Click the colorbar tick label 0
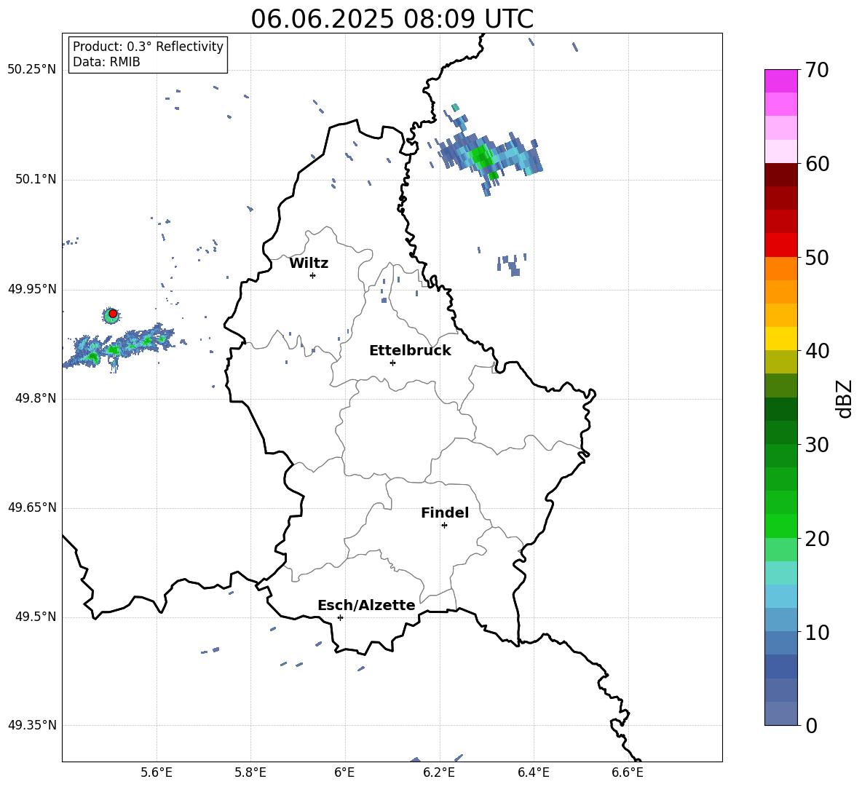862x787 pixels. pyautogui.click(x=811, y=725)
